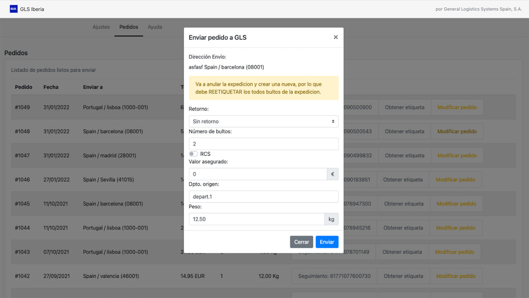Click the tracking number for order #1042

pyautogui.click(x=334, y=276)
